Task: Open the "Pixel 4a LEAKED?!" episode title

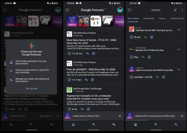Action: [91, 69]
